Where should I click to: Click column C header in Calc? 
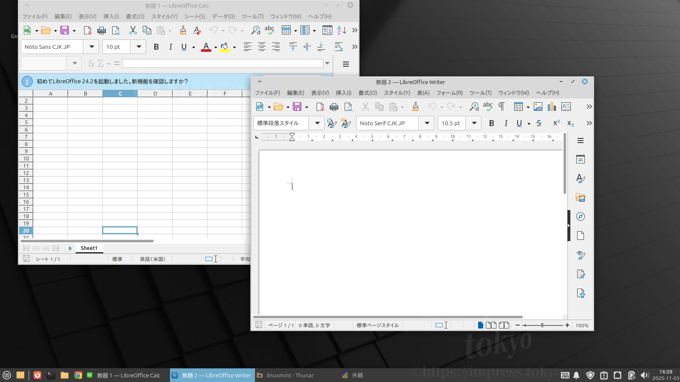click(120, 93)
